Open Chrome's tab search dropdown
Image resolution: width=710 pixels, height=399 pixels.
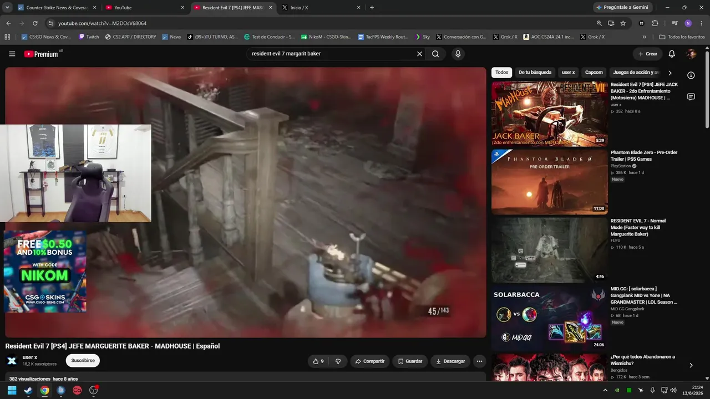[x=7, y=8]
